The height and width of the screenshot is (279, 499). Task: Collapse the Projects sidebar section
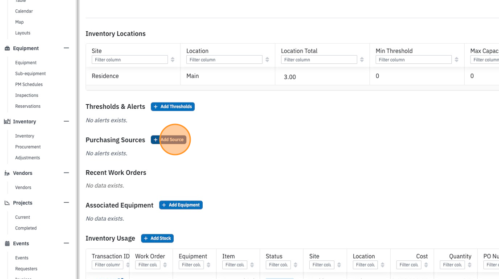tap(66, 202)
